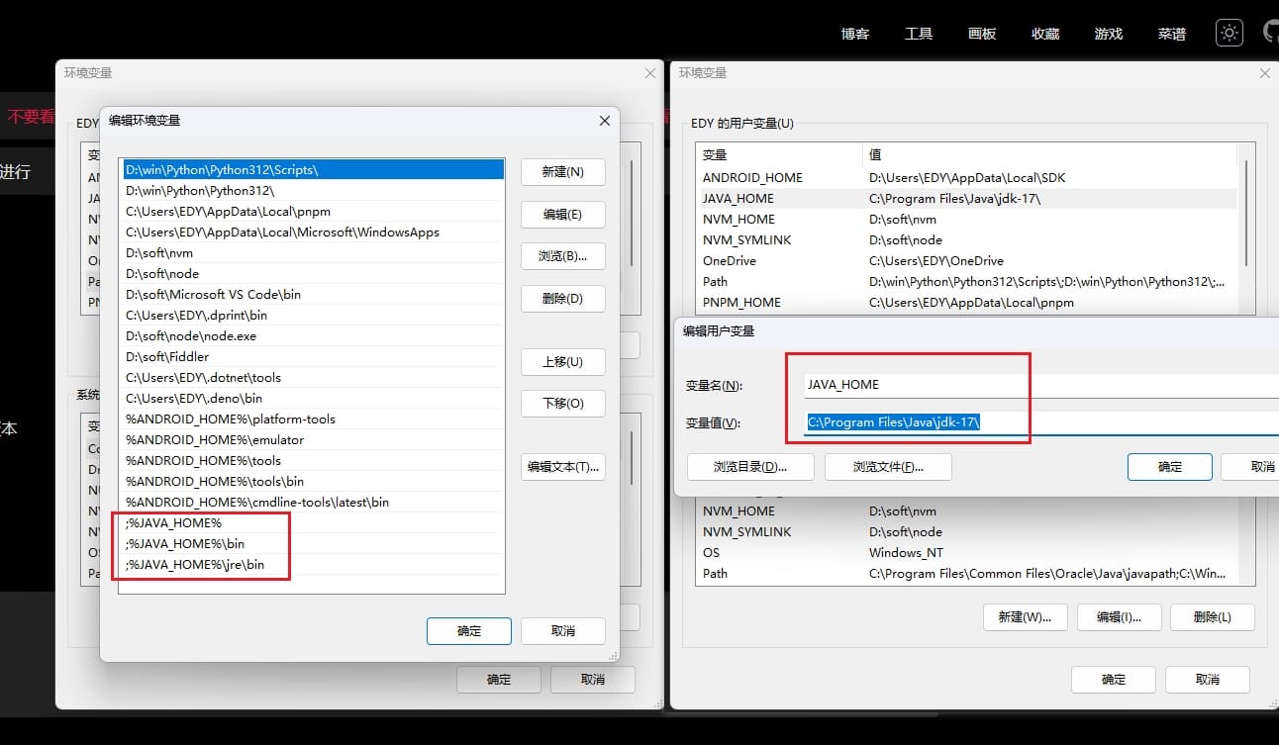Viewport: 1279px width, 745px height.
Task: Click 取消 in the left 环境变量 window
Action: click(x=593, y=679)
